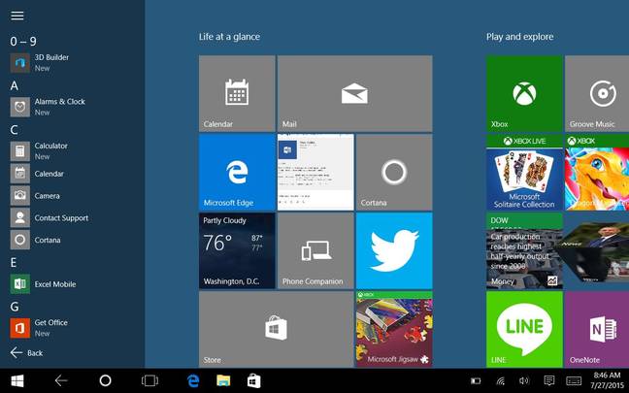Open the Cortana tile
629x393 pixels.
pyautogui.click(x=394, y=172)
